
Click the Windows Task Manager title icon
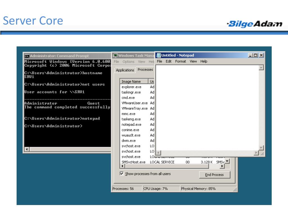coord(115,55)
